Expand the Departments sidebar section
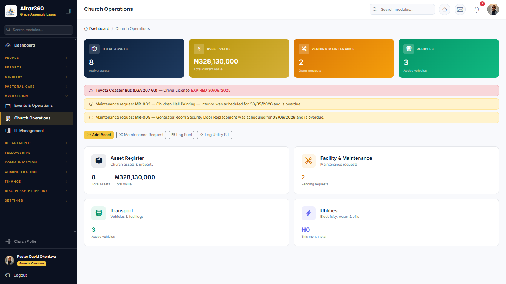The height and width of the screenshot is (284, 506). (x=37, y=143)
